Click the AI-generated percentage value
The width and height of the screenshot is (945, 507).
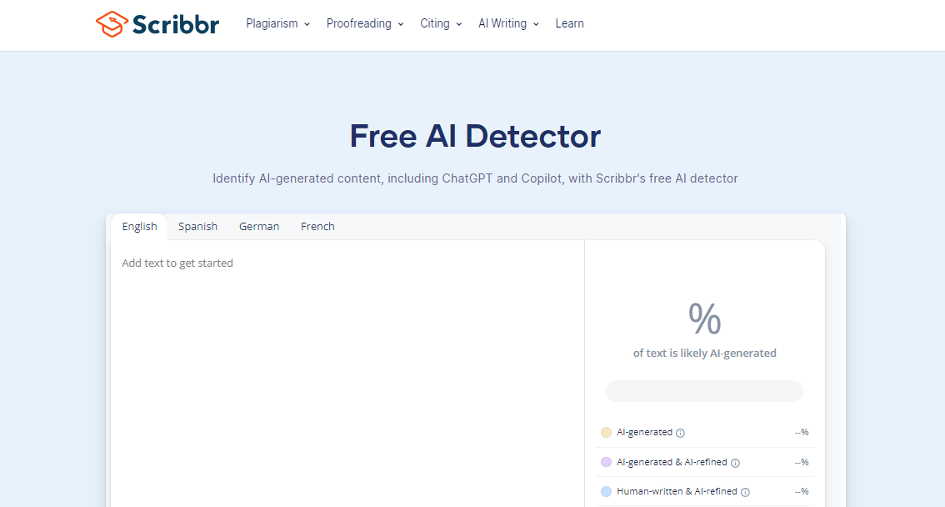click(801, 432)
